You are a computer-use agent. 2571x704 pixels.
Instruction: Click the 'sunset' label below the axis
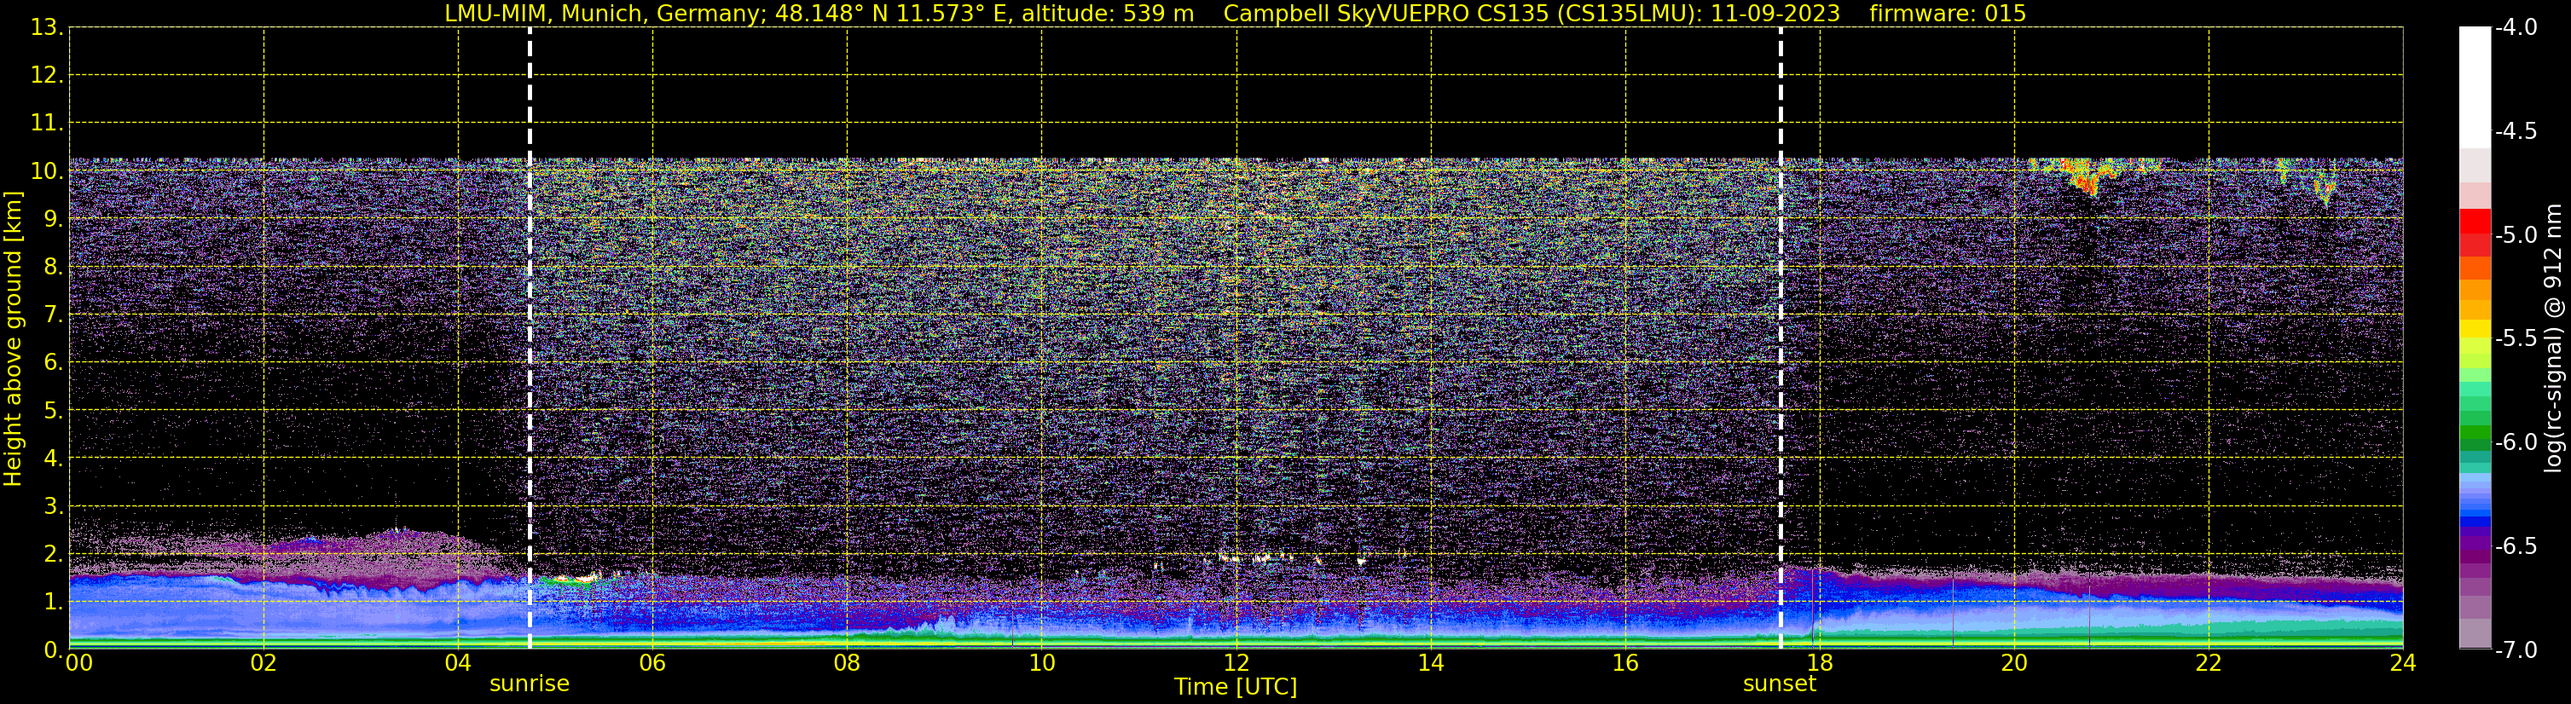pos(1780,684)
